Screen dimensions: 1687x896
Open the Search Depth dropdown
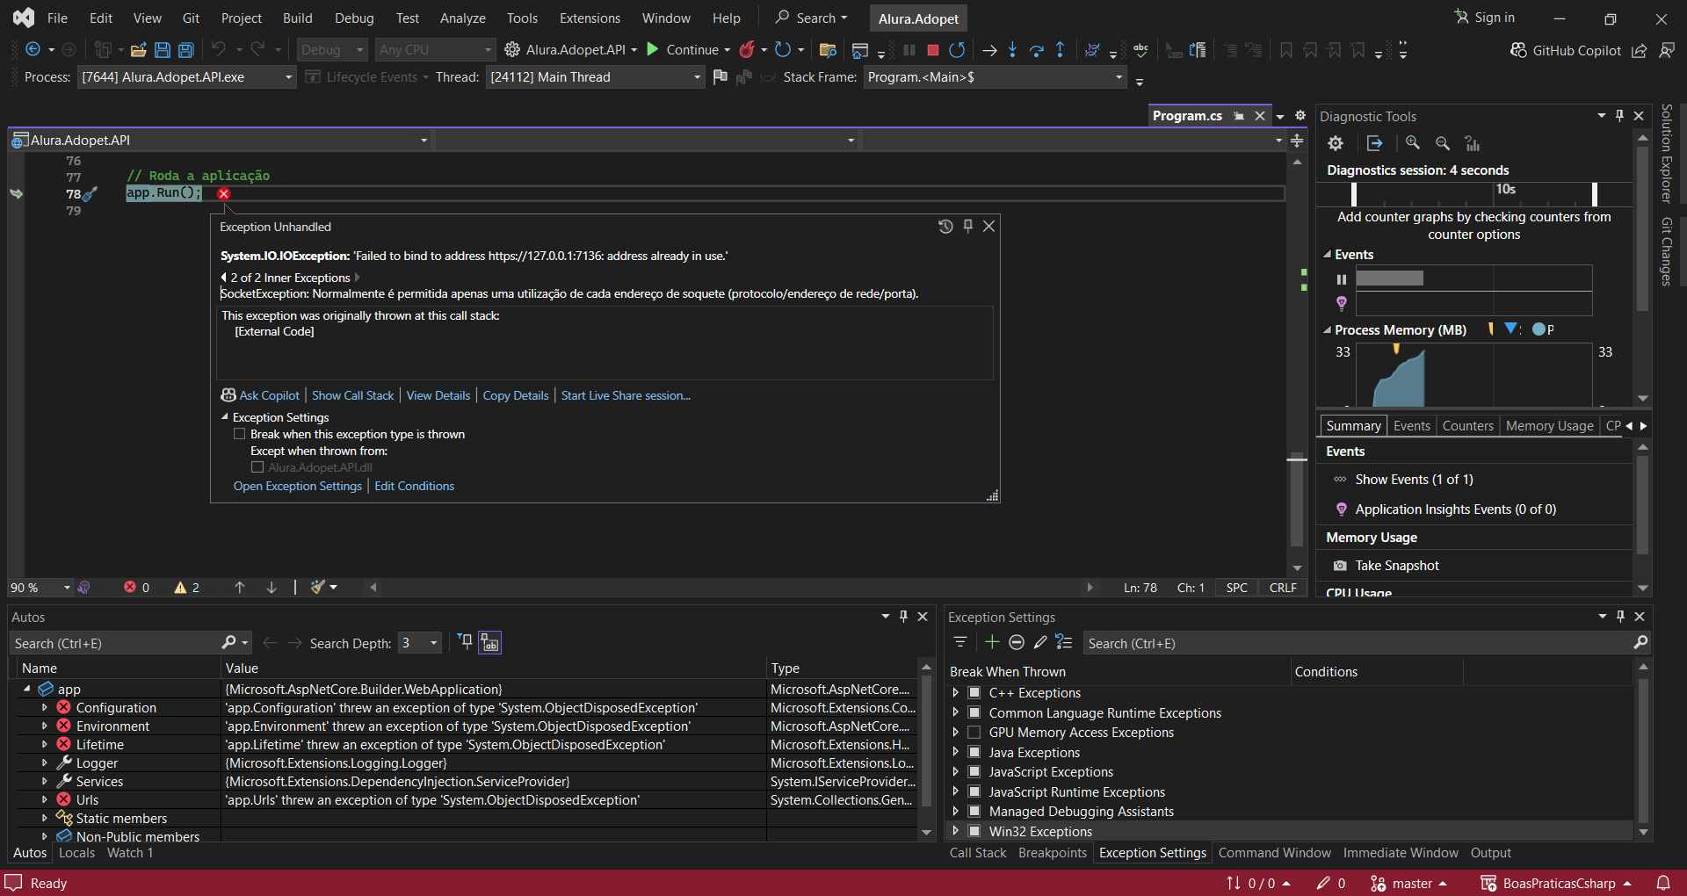(x=419, y=643)
